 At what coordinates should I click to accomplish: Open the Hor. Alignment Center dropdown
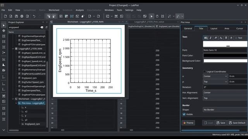click(225, 93)
